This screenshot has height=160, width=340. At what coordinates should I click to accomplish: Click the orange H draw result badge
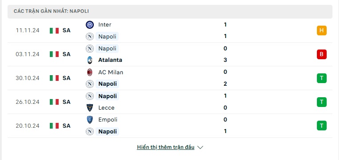[322, 30]
